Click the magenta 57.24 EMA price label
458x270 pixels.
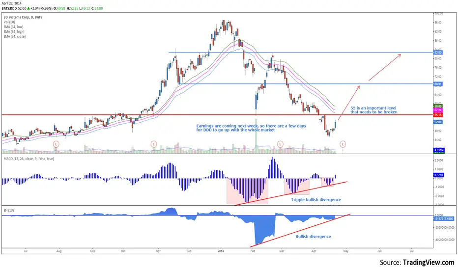click(x=438, y=110)
